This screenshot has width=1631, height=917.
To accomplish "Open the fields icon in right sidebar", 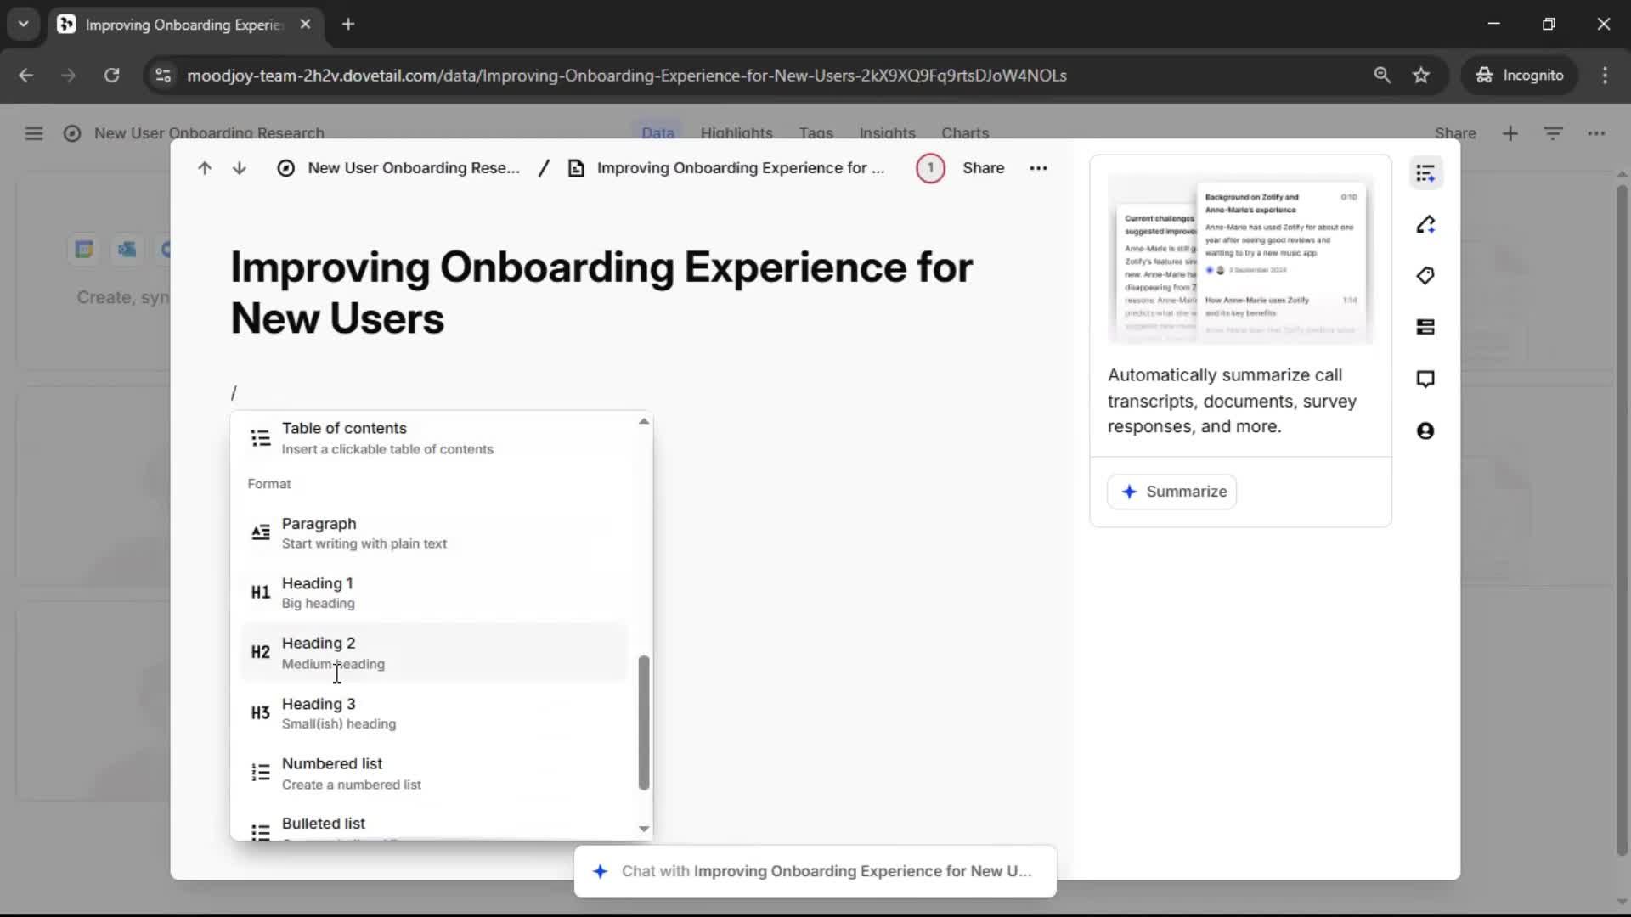I will [x=1425, y=327].
